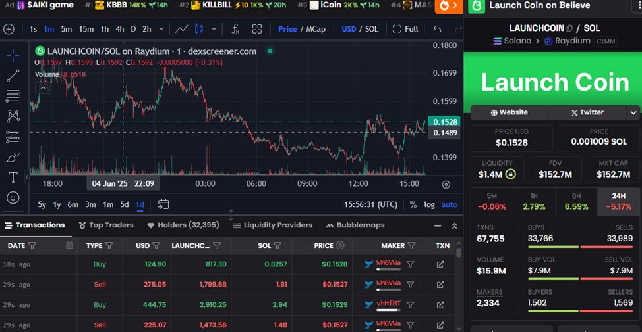Switch chart to MCap view
The image size is (642, 332).
click(x=316, y=29)
